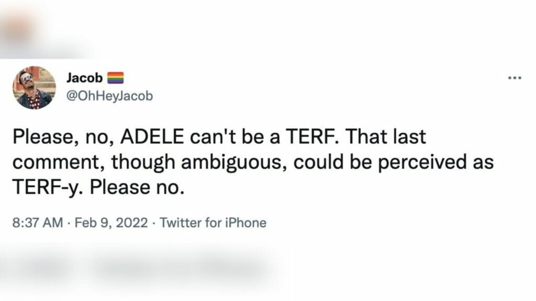Open Jacob's round profile picture
Viewport: 536px width, 301px height.
tap(34, 88)
